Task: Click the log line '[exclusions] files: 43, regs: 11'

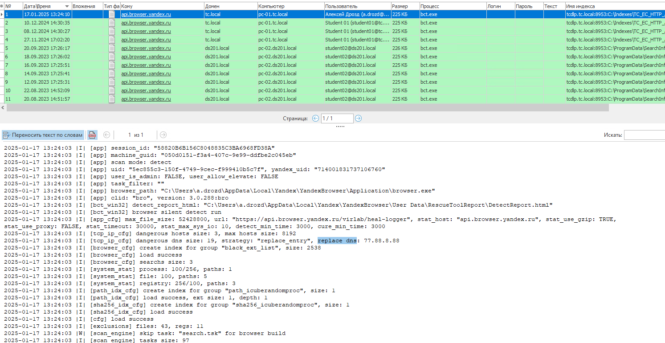Action: 104,326
